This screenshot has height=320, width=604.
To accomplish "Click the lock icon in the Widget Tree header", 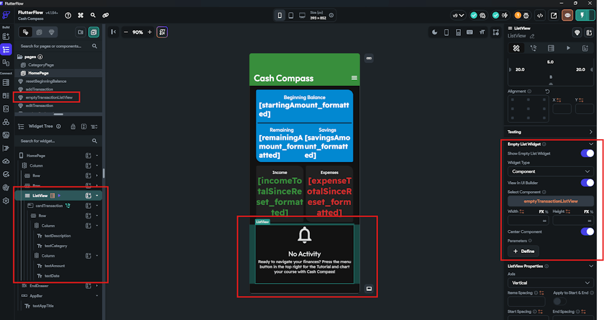I will [x=73, y=126].
